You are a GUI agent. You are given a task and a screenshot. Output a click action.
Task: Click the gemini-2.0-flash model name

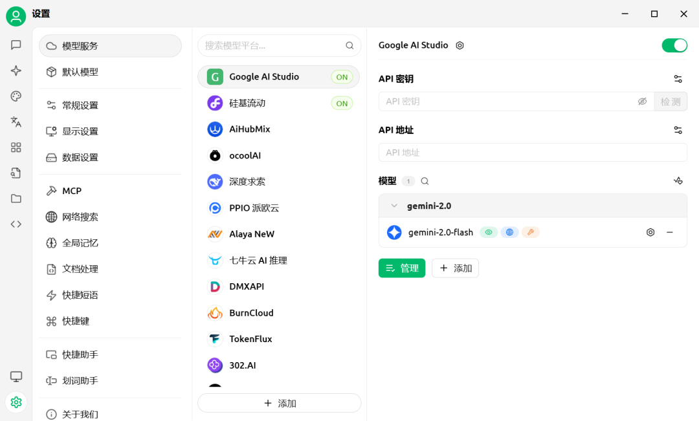point(441,233)
